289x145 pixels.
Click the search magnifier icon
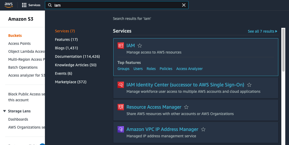(x=50, y=5)
